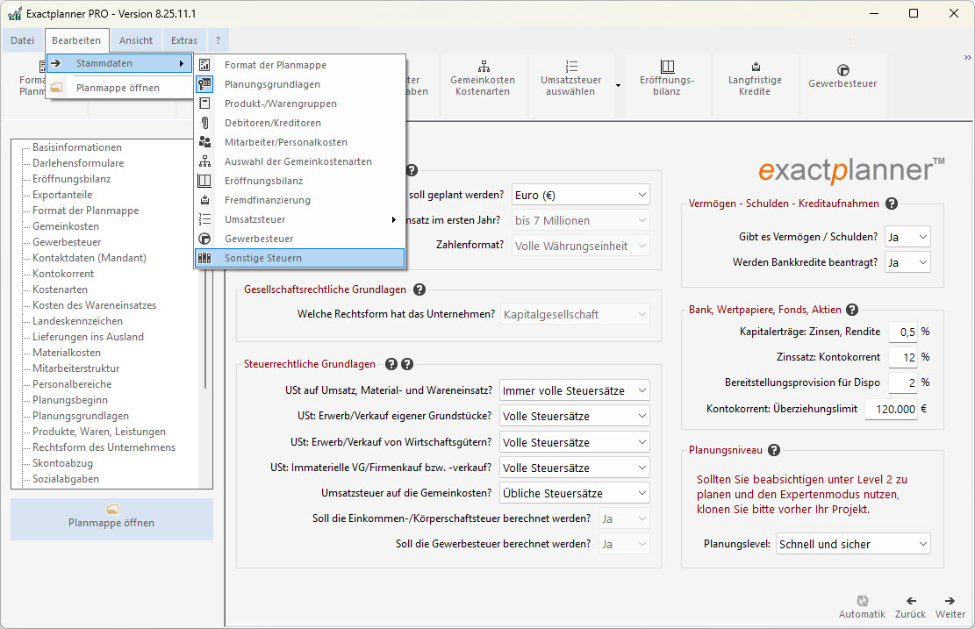The width and height of the screenshot is (975, 629).
Task: Set 'Gibt es Vermögen / Schulden?' selection
Action: (x=907, y=236)
